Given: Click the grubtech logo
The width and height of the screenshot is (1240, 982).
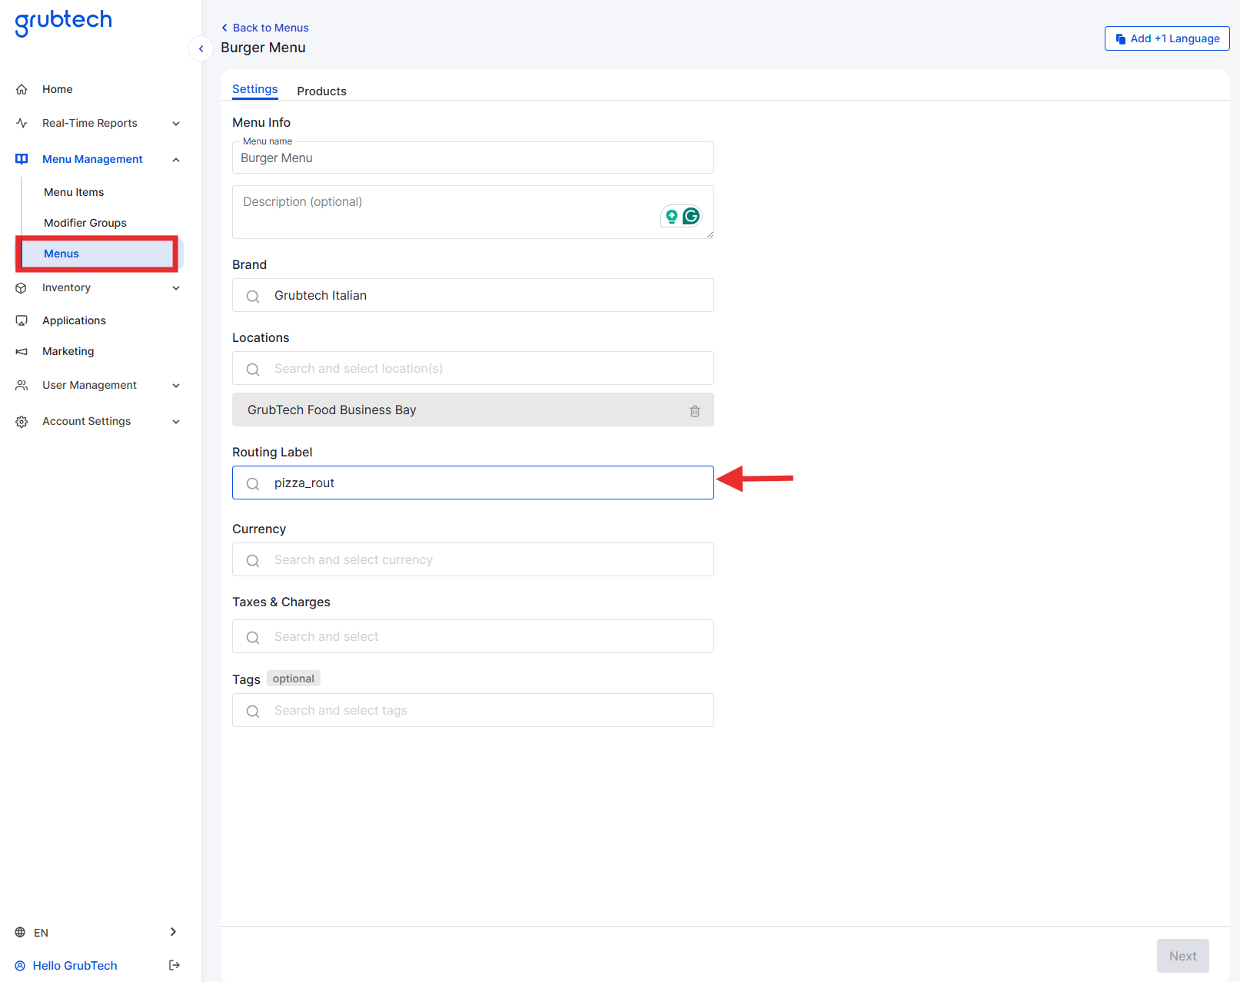Looking at the screenshot, I should [x=64, y=22].
